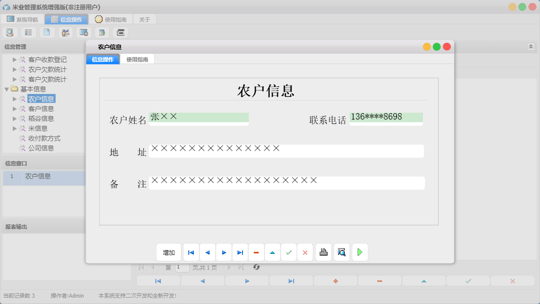Select the search/magnifier tool in the toolbar
Screen dimensions: 540x304
coord(10,32)
